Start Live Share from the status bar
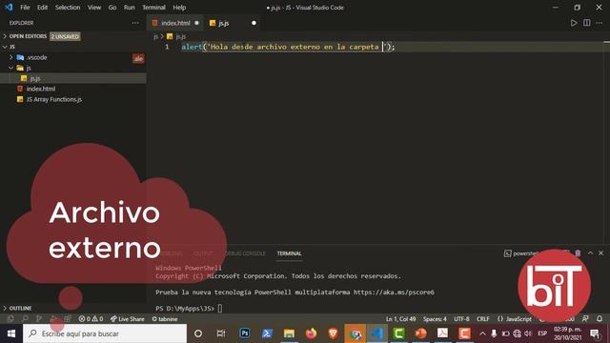Image resolution: width=610 pixels, height=343 pixels. click(127, 319)
